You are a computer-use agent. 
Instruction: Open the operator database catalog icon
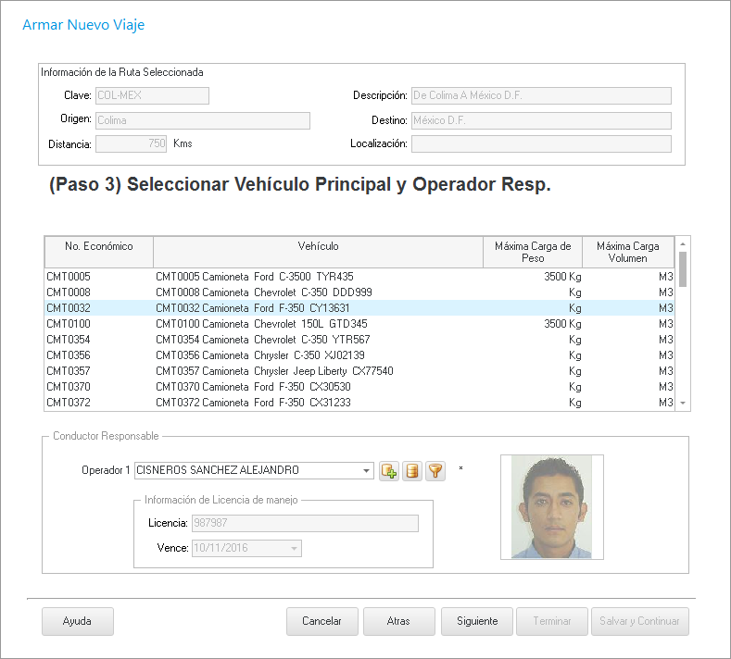412,471
